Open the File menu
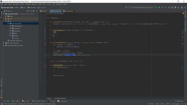 click(2, 4)
